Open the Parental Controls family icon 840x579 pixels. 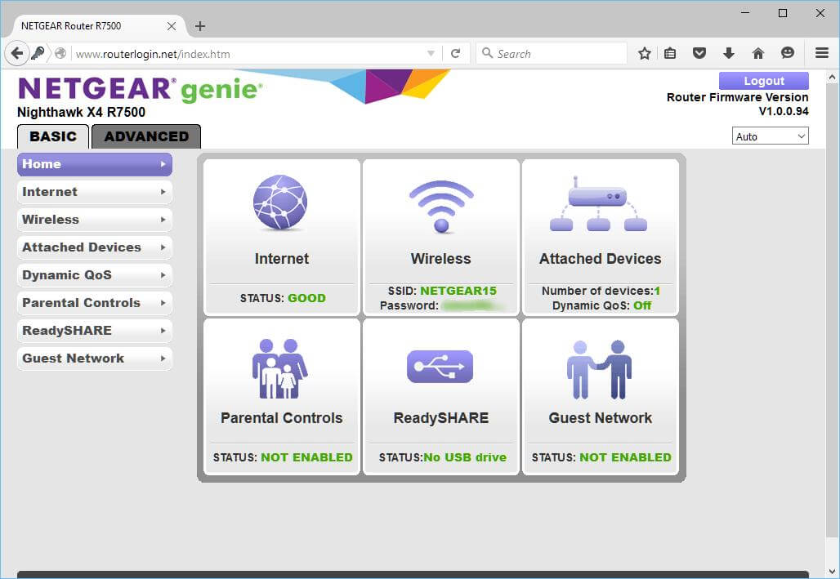pos(280,367)
